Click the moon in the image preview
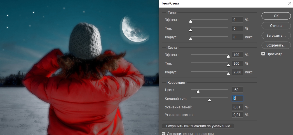The height and width of the screenshot is (135, 293). (x=134, y=29)
